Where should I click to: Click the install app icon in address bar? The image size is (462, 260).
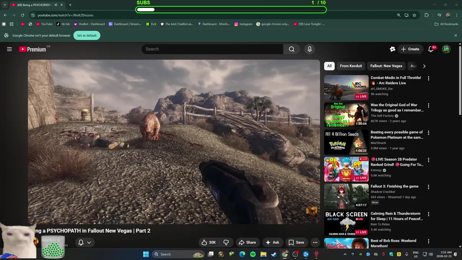pyautogui.click(x=406, y=15)
